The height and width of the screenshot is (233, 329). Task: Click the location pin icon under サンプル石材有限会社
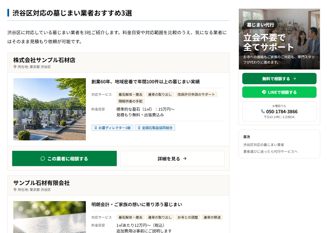point(15,190)
